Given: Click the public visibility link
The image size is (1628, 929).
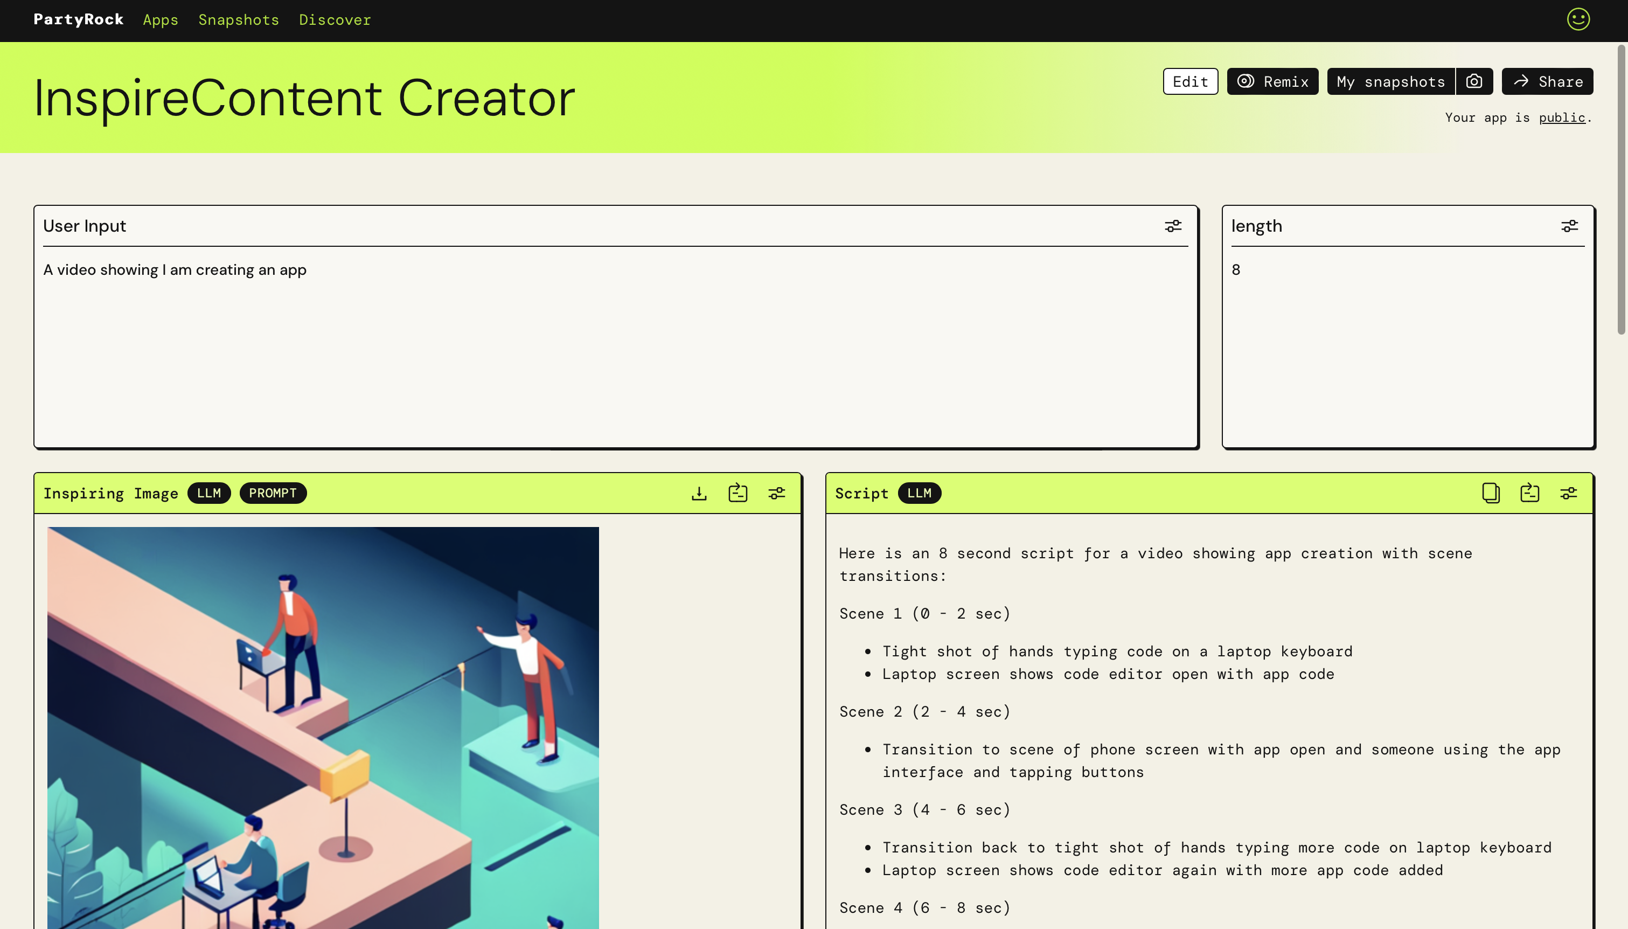Looking at the screenshot, I should [x=1562, y=118].
